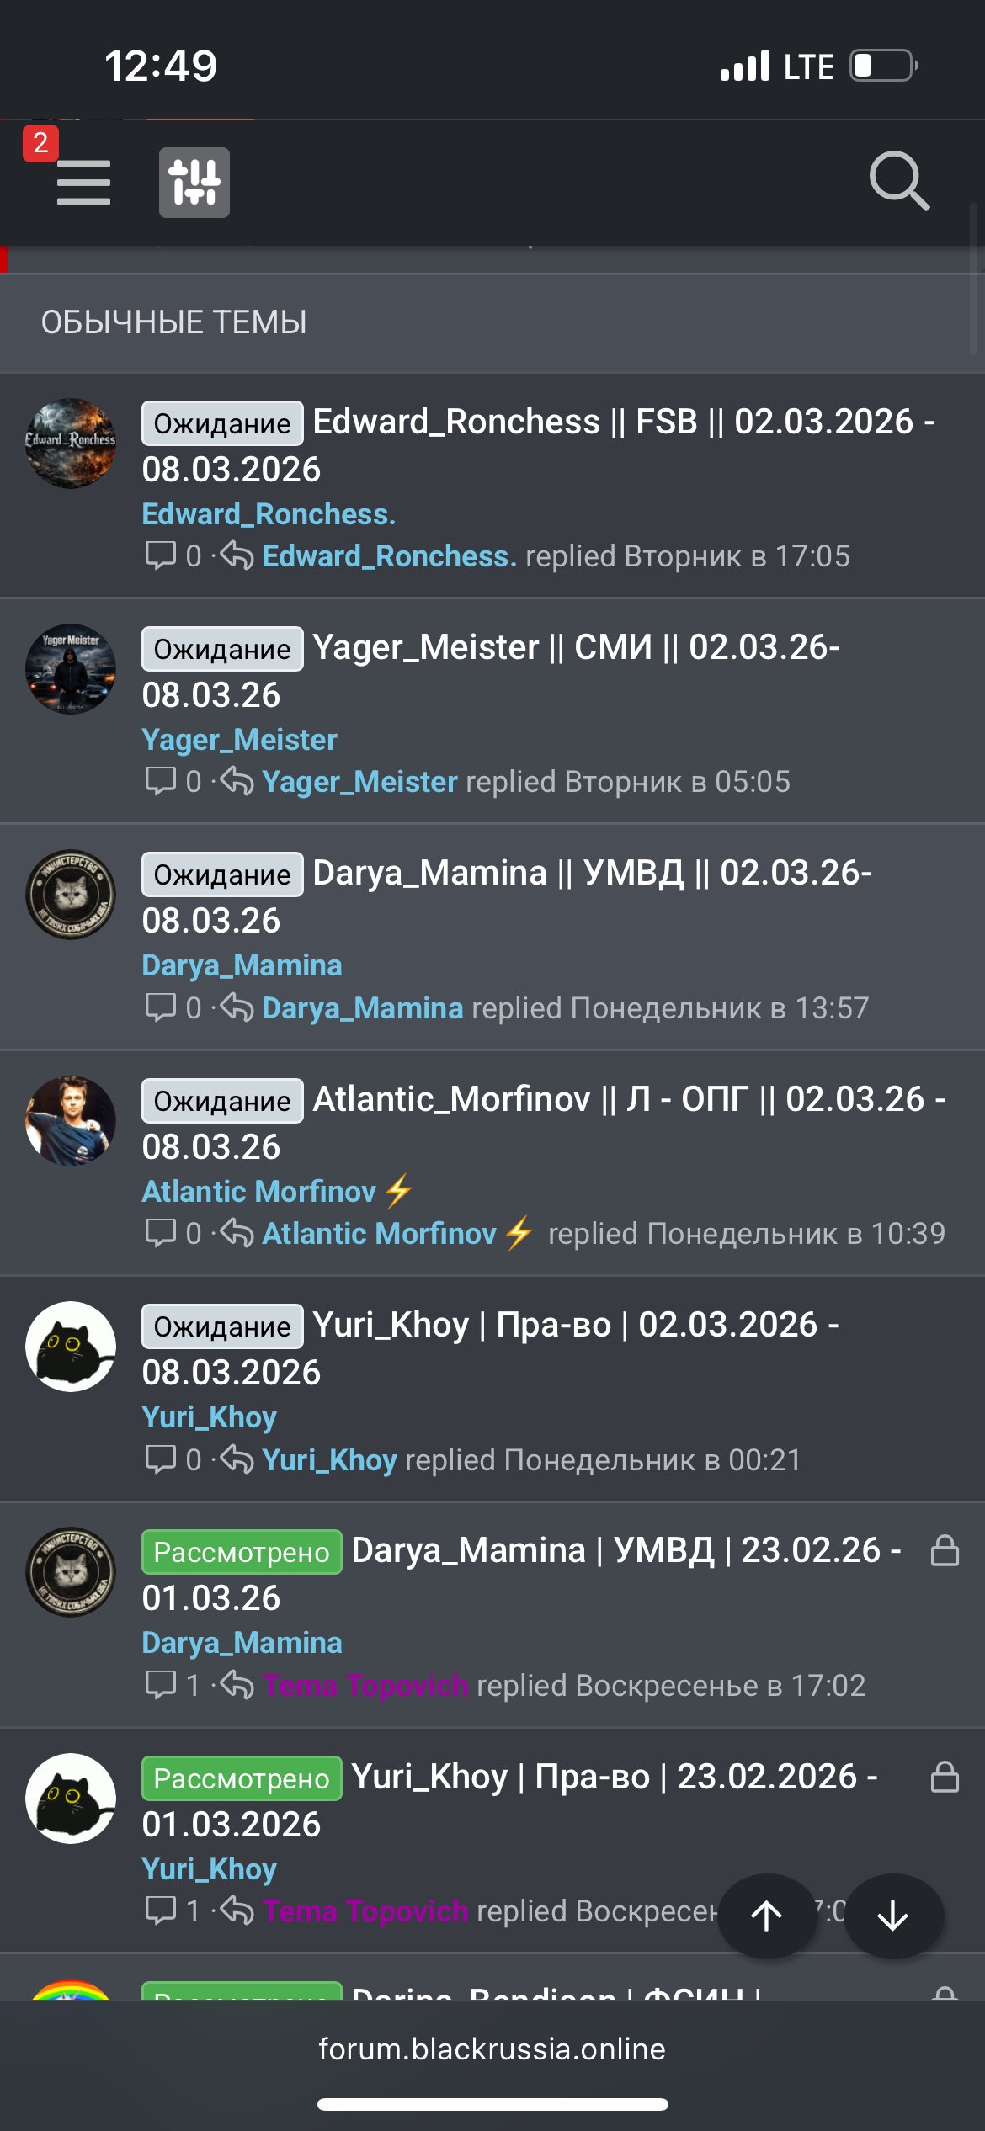Screen dimensions: 985x2131
Task: Click lock icon on Darya_Mamina 23.02.26 thread
Action: click(x=945, y=1550)
